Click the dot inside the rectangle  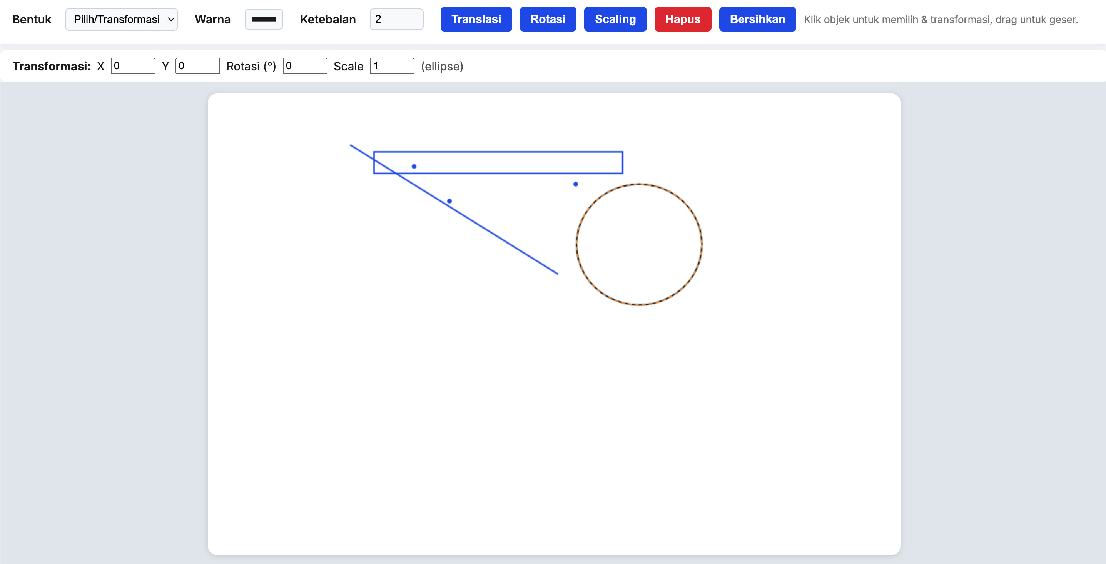[414, 166]
